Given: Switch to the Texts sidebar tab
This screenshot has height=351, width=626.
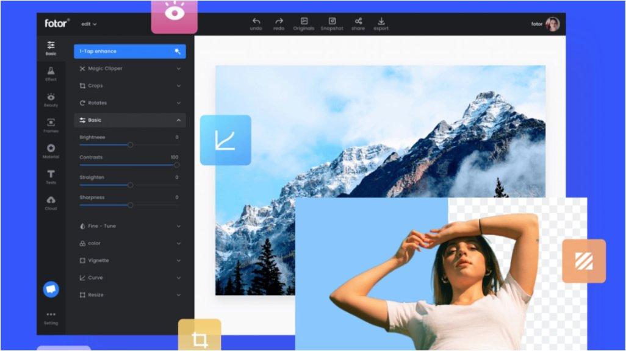Looking at the screenshot, I should click(x=51, y=177).
